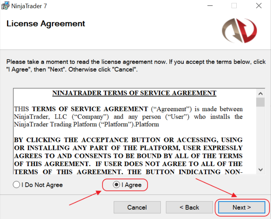Click the "NINJATRADER TERMS OF SERVICE AGREEMENT" heading
Viewport: 271px width, 219px height.
point(134,93)
